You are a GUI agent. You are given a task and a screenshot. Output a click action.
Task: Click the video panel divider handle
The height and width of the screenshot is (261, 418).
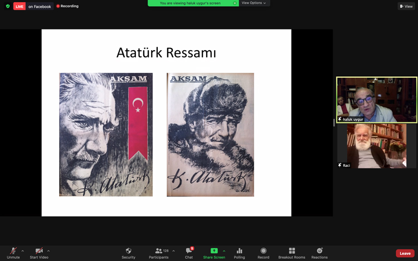(x=334, y=122)
